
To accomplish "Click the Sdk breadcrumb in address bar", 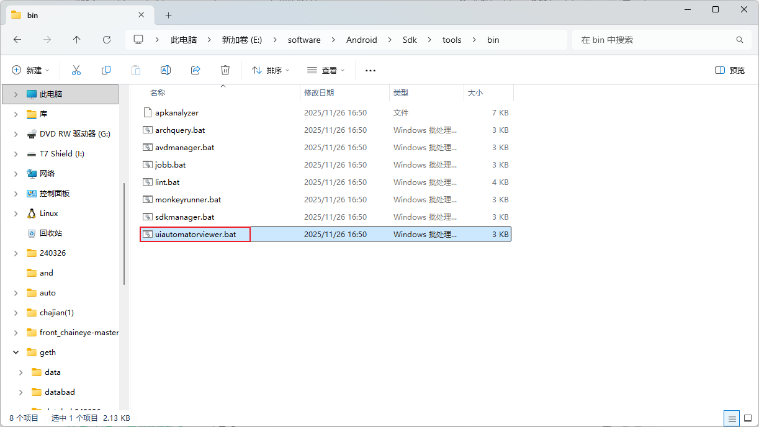I will (410, 40).
